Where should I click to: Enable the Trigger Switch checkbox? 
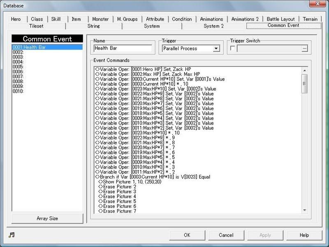point(232,48)
